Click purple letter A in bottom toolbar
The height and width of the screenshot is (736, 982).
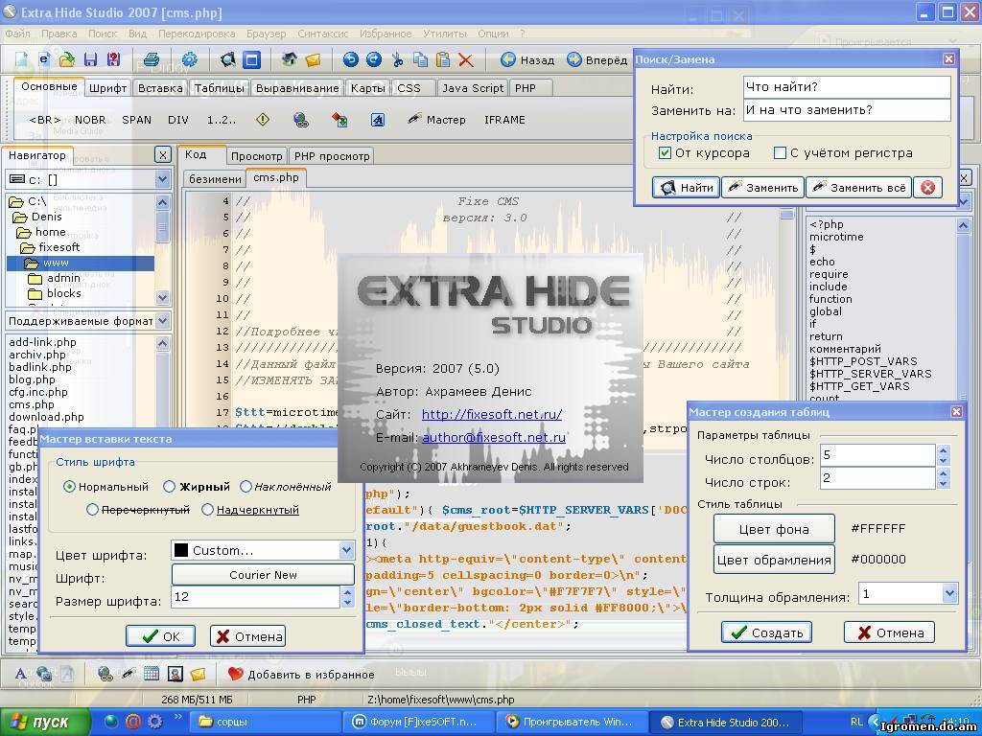click(21, 674)
